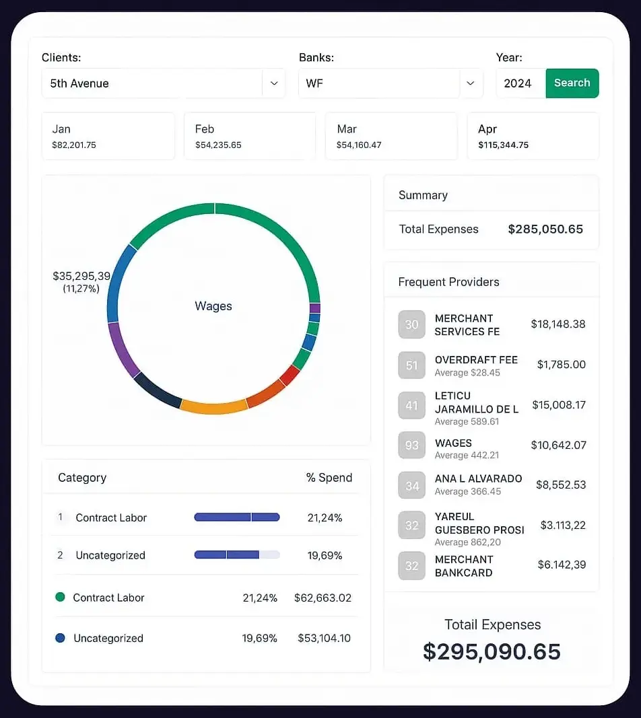
Task: Click the Summary panel header
Action: [x=422, y=194]
